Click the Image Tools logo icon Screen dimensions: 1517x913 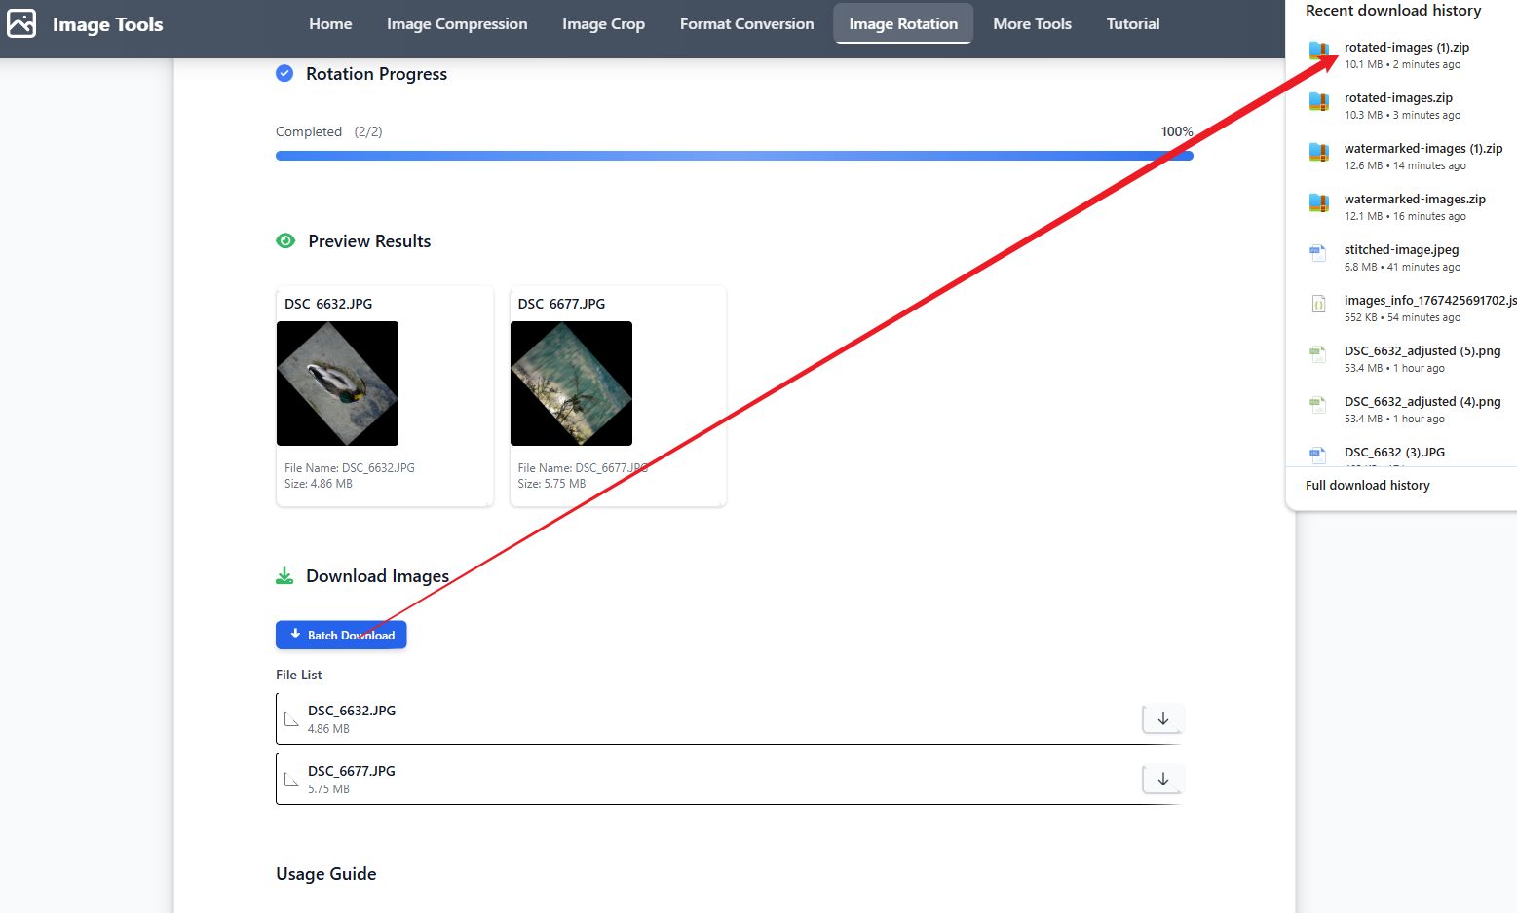click(21, 23)
